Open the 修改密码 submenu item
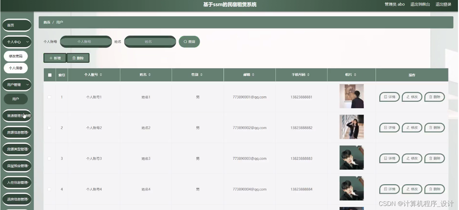This screenshot has height=210, width=459. pyautogui.click(x=16, y=56)
